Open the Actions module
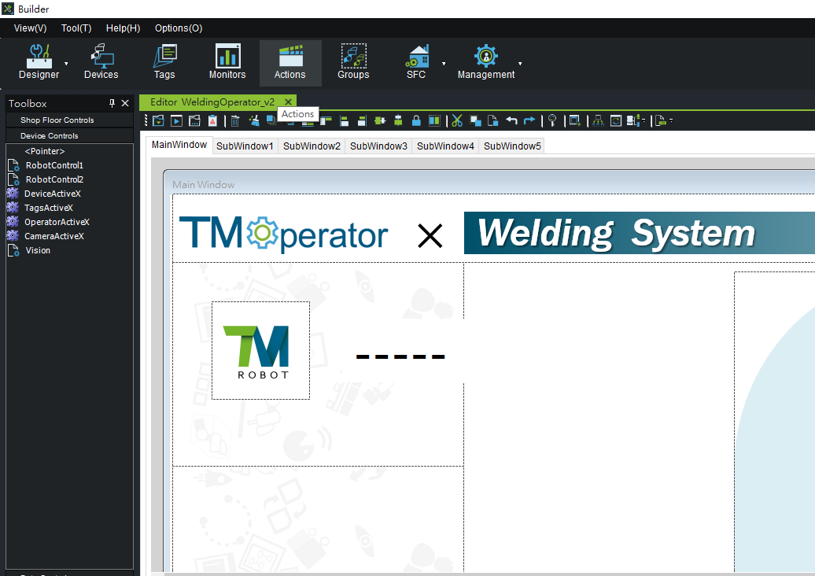The height and width of the screenshot is (576, 815). [290, 62]
